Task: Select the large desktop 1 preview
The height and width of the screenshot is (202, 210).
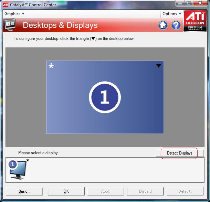Action: pyautogui.click(x=105, y=97)
